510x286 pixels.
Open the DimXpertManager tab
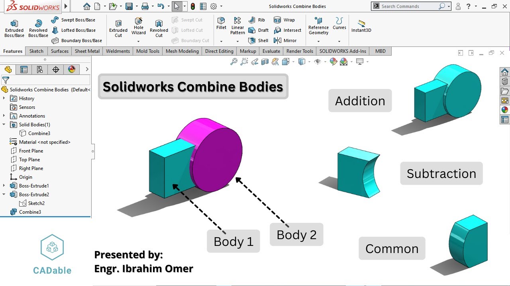click(x=56, y=70)
